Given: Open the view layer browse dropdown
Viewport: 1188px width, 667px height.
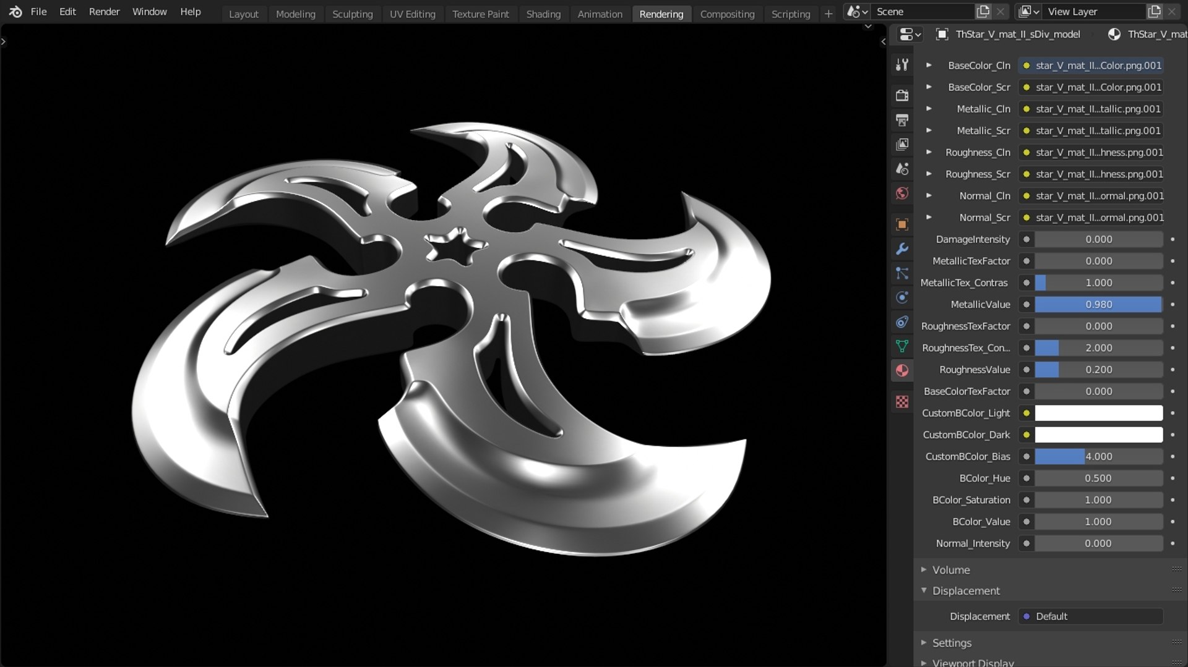Looking at the screenshot, I should pos(1029,12).
